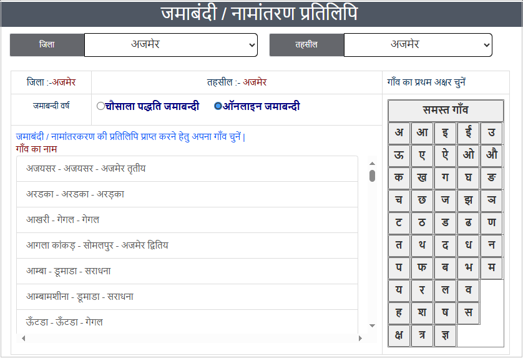Screen dimensions: 523x358
Task: Choose village letter त्र
Action: (423, 336)
